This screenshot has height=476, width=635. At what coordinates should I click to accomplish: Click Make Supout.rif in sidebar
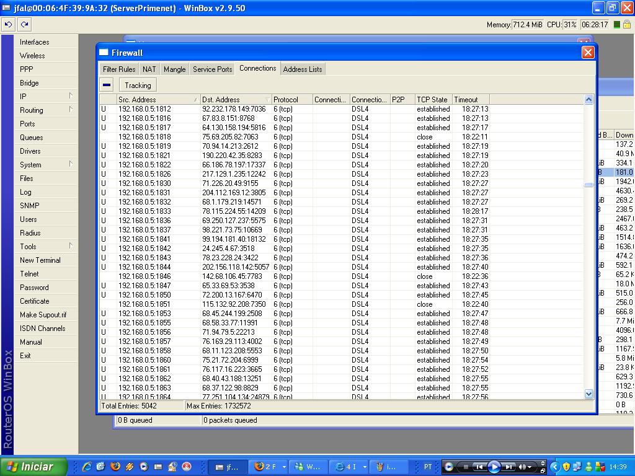[45, 314]
